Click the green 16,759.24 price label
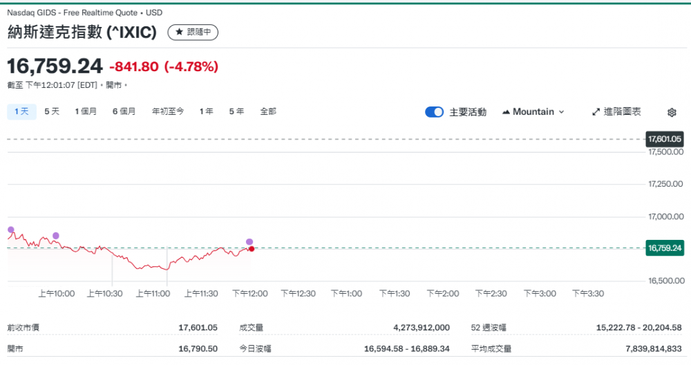This screenshot has height=365, width=691. click(x=664, y=247)
